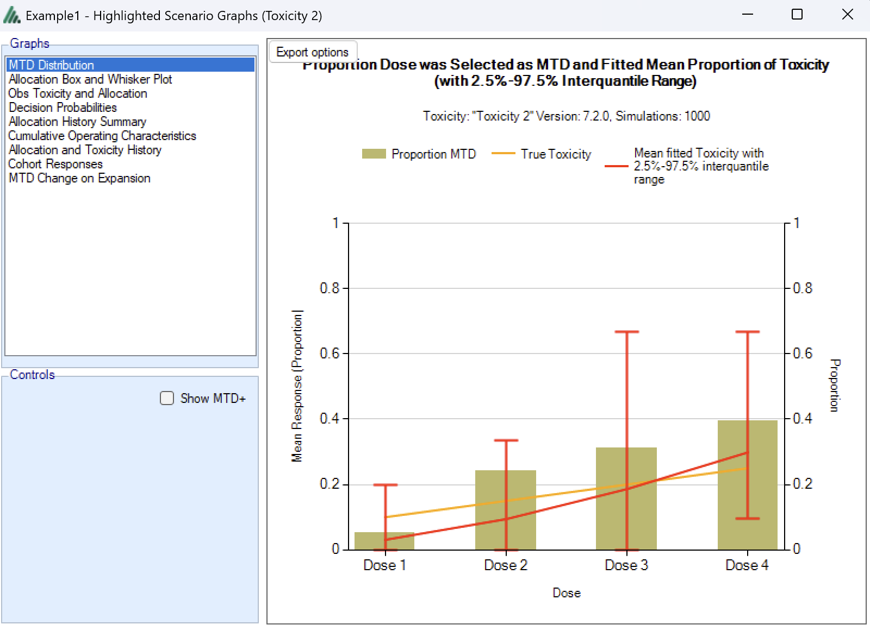Select MTD Change on Expansion
The height and width of the screenshot is (631, 870).
click(79, 178)
